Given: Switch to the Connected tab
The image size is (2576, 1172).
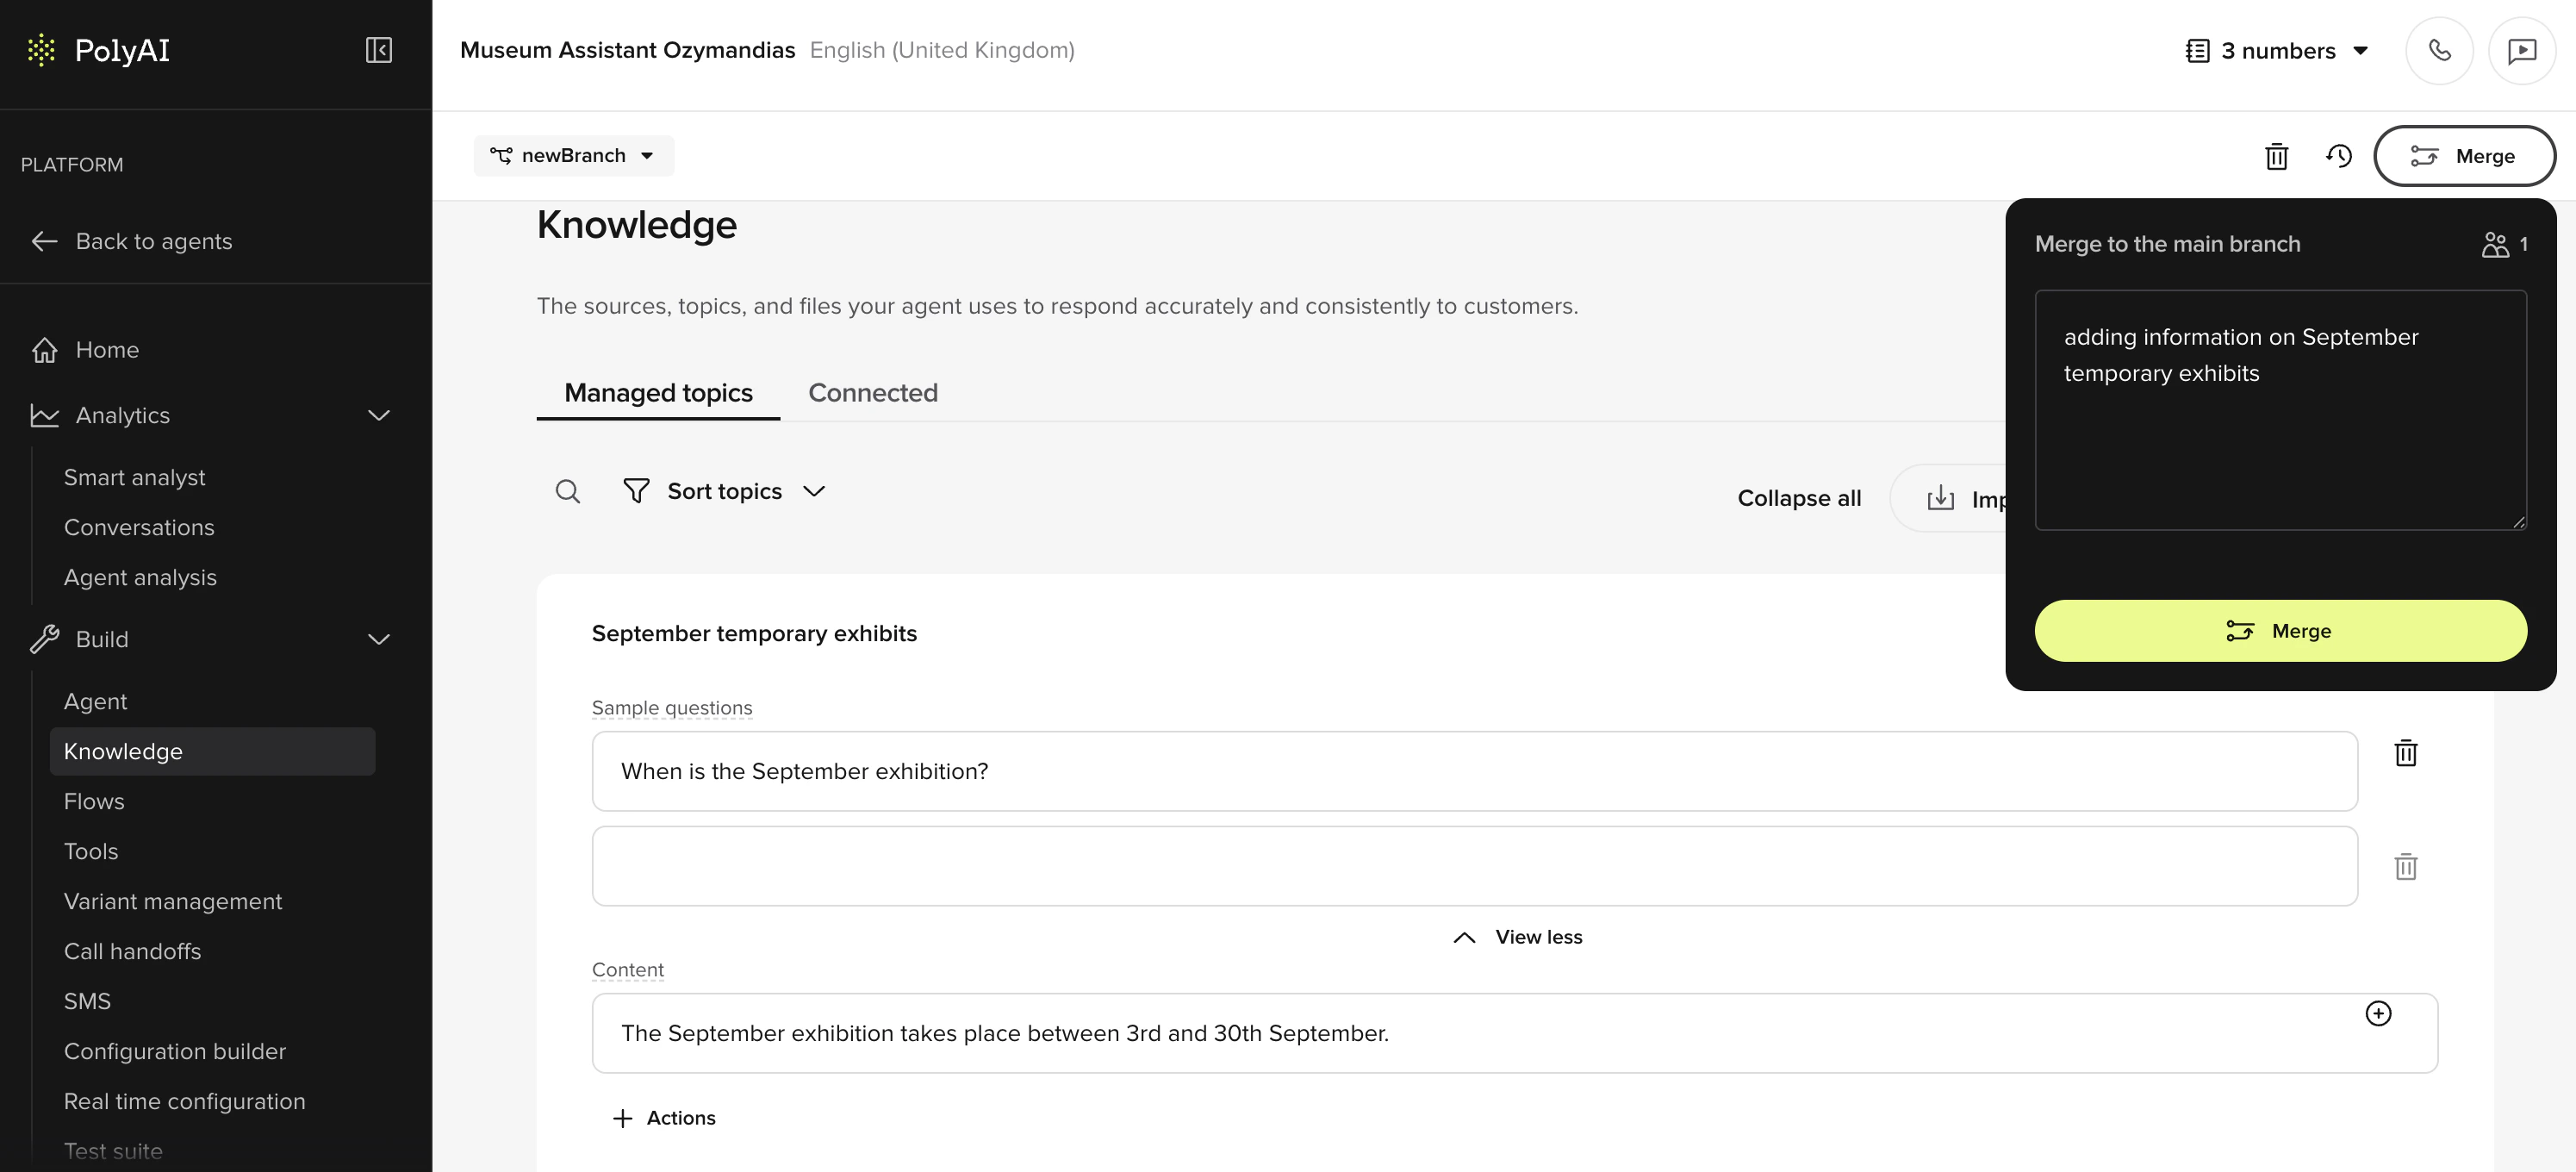Looking at the screenshot, I should pyautogui.click(x=872, y=393).
